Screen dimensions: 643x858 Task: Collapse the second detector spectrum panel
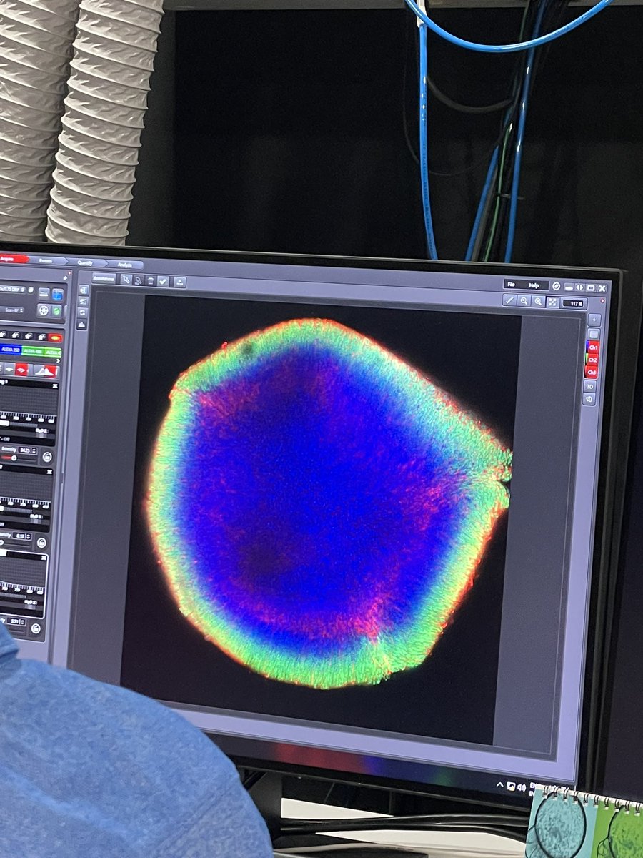(x=49, y=472)
